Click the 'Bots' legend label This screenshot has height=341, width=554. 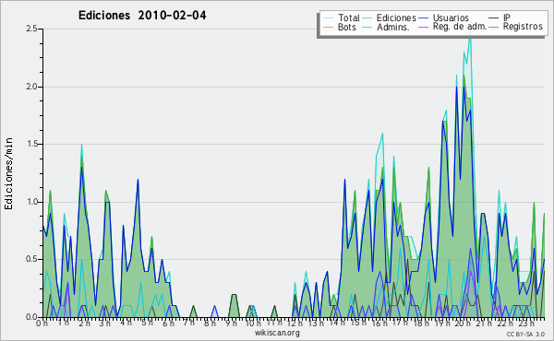point(347,27)
